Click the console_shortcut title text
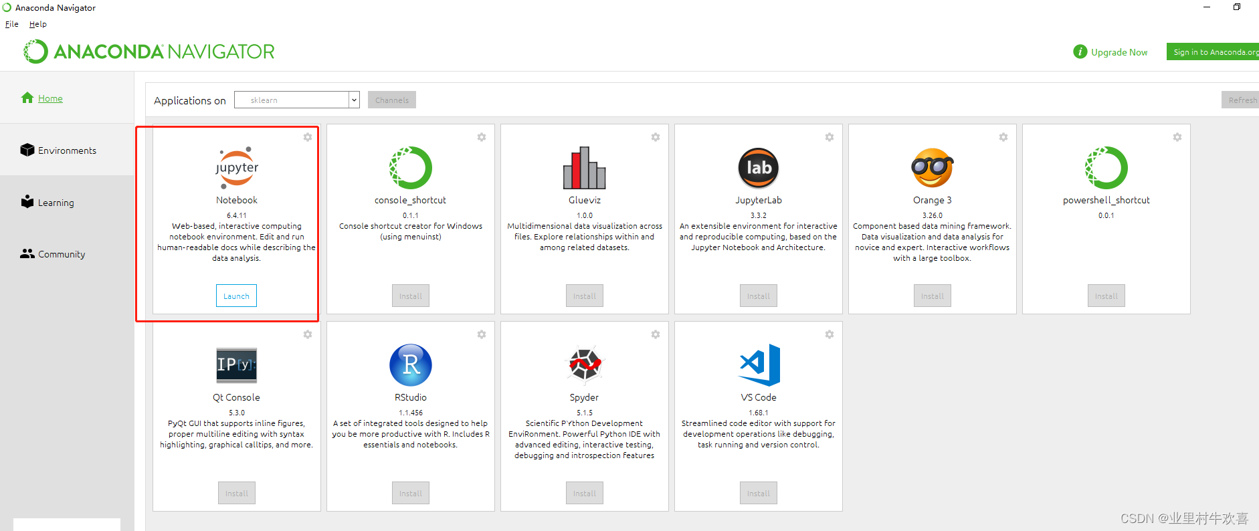 411,200
